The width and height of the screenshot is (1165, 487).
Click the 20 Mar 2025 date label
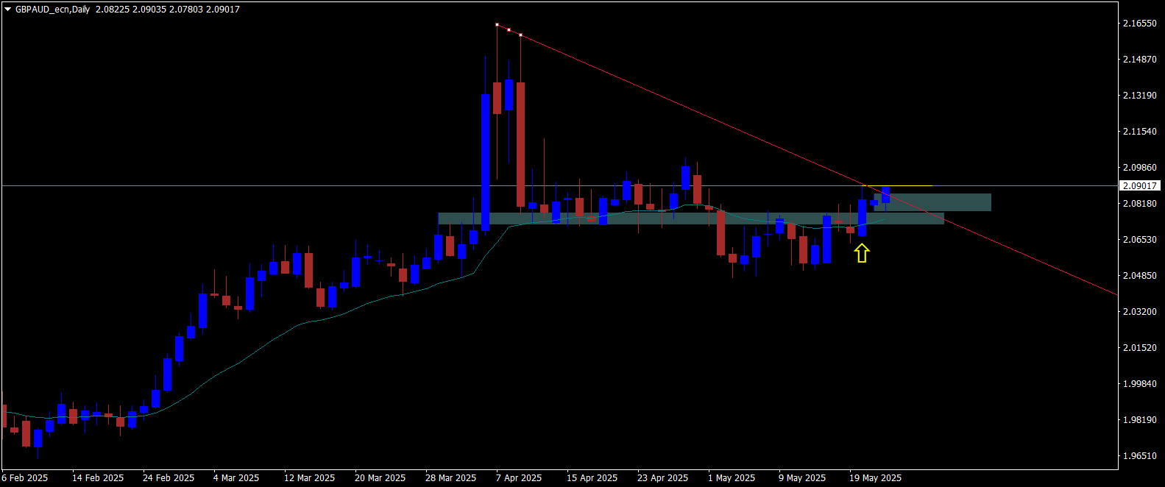click(380, 478)
